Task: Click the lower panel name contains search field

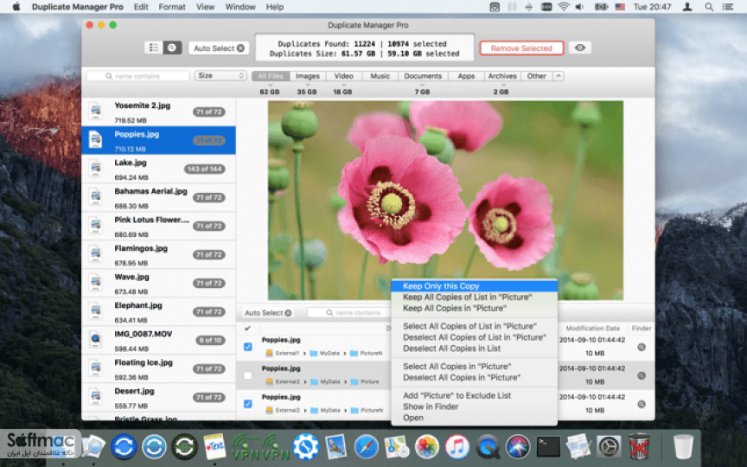Action: point(349,312)
